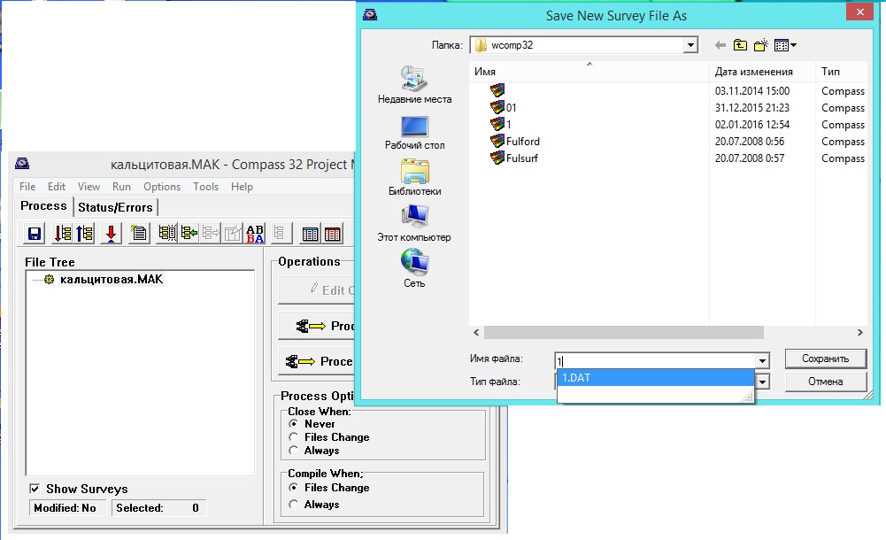
Task: Open the View Menu dropdown in dialog toolbar
Action: click(x=786, y=45)
